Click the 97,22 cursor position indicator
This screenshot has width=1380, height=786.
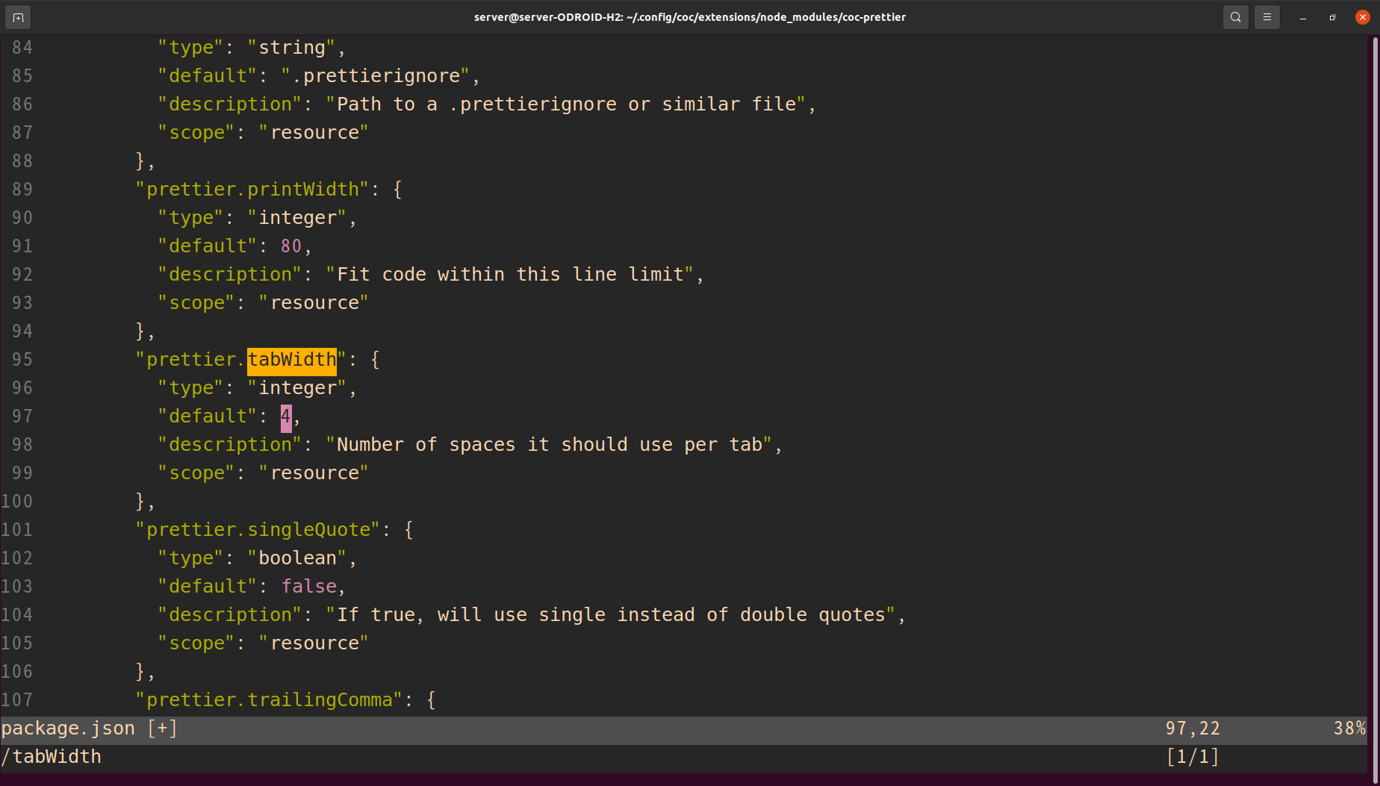(x=1193, y=729)
